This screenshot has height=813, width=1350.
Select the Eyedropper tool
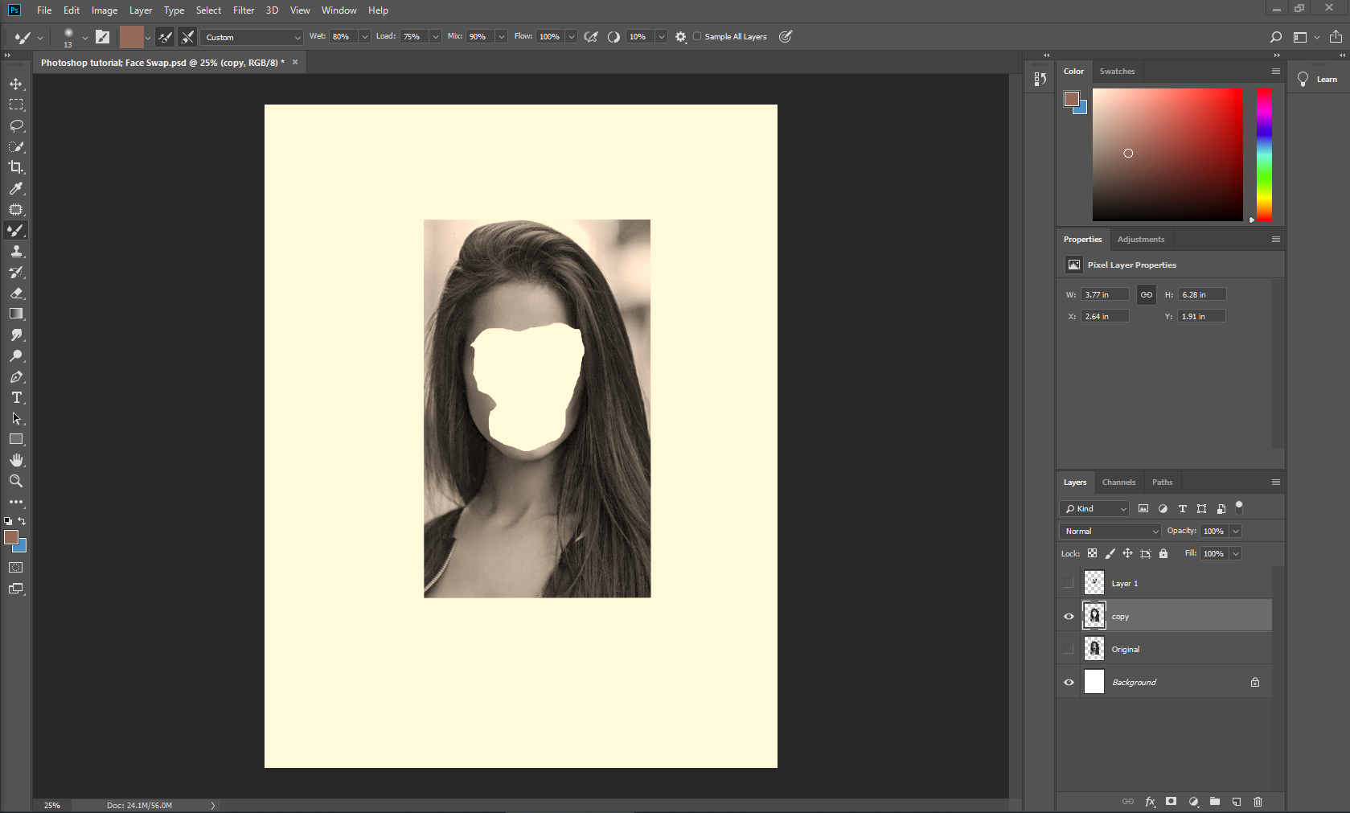16,188
